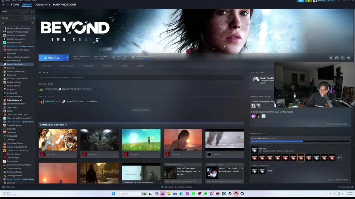
Task: Open the Downloads status bar entry
Action: (x=177, y=187)
